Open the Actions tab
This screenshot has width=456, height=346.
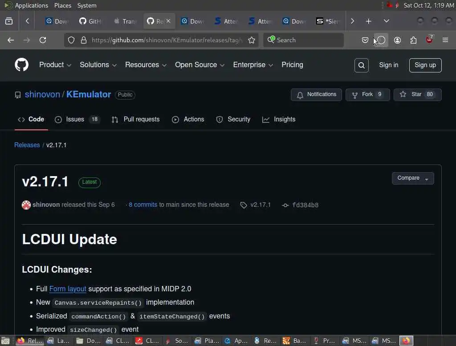(x=188, y=119)
